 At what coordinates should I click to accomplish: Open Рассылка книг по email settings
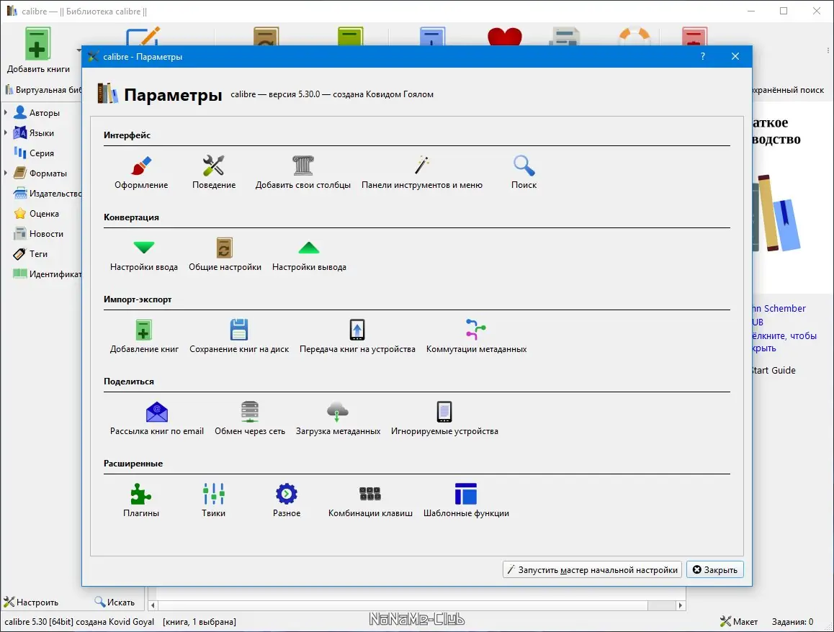pyautogui.click(x=156, y=419)
